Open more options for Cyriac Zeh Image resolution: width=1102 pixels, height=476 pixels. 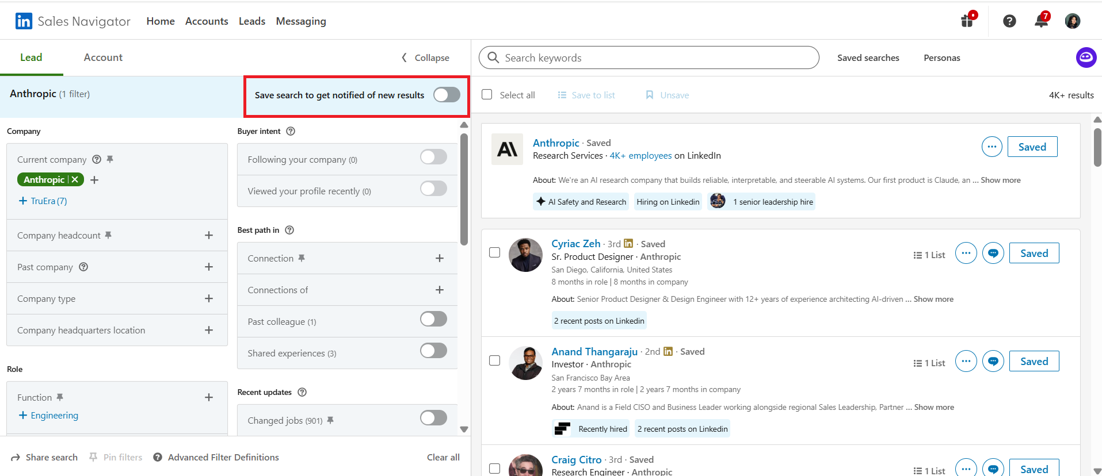tap(966, 253)
